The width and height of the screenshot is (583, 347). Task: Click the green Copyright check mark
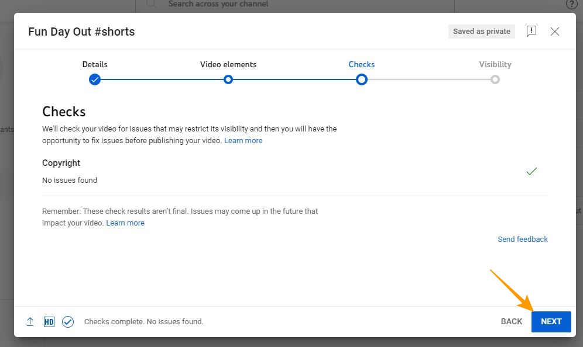[531, 171]
